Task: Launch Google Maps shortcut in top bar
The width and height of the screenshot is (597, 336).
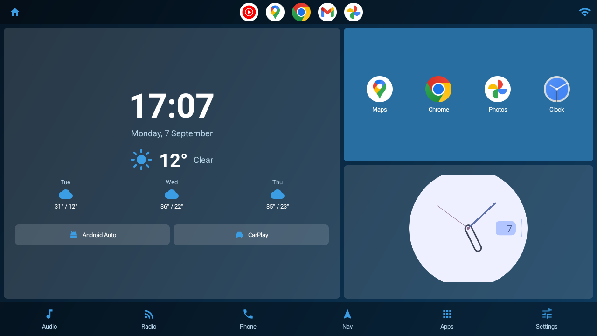Action: pyautogui.click(x=275, y=12)
